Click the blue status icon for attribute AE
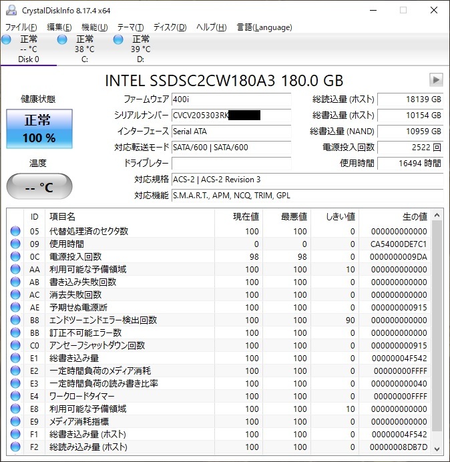 point(15,307)
